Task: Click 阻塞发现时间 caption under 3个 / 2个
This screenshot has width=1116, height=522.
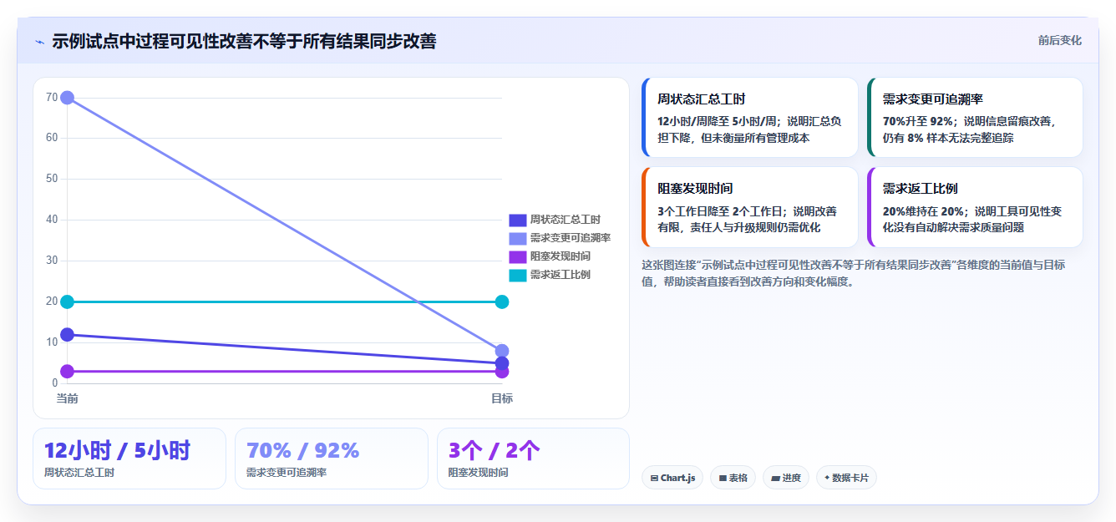Action: click(479, 473)
